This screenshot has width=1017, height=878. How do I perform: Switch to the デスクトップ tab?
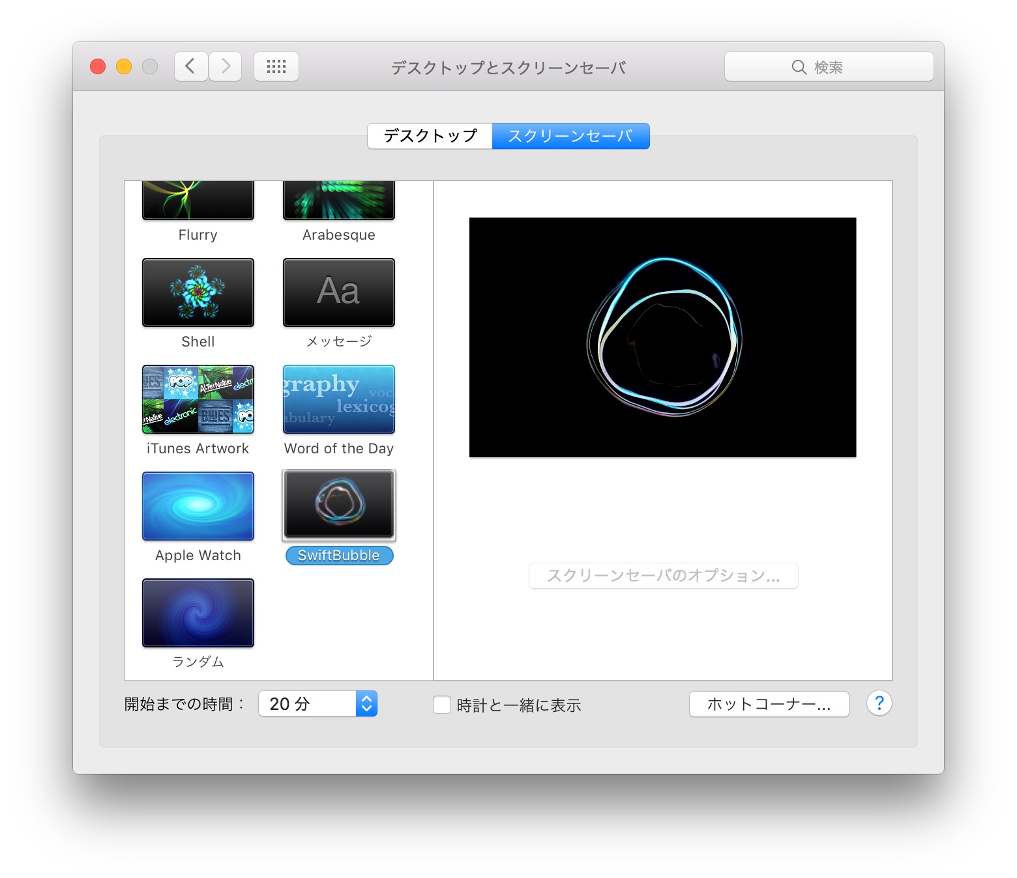click(x=430, y=136)
